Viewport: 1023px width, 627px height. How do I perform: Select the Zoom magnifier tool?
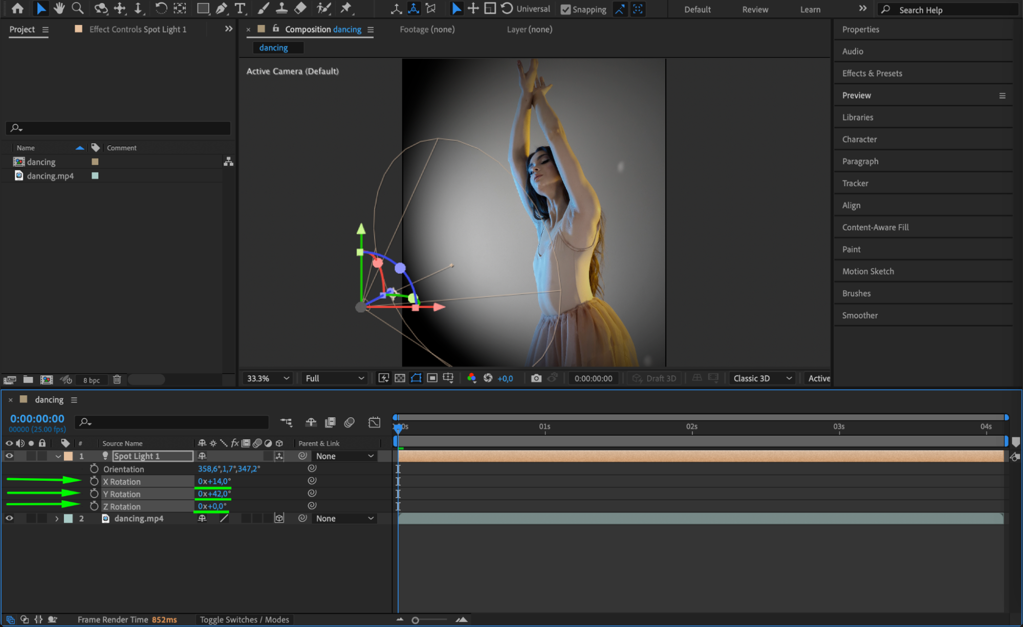(78, 8)
